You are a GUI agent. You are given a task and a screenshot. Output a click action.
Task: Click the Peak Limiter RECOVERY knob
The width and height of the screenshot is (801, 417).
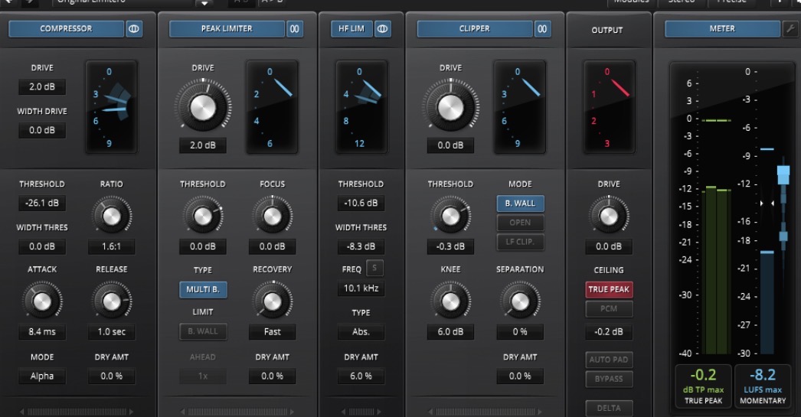(273, 301)
